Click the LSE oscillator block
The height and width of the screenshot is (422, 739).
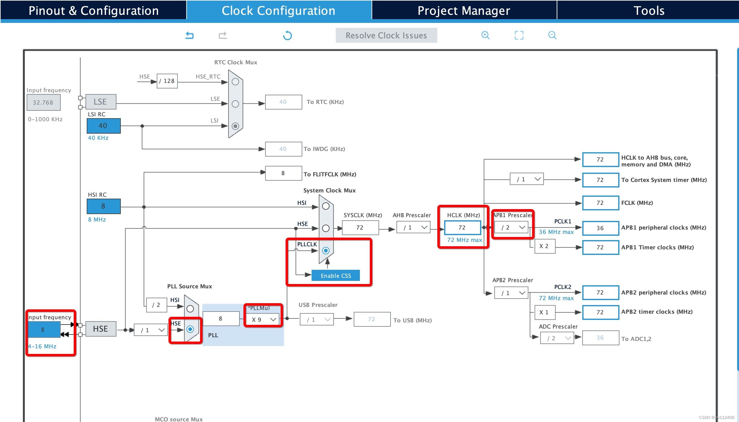[x=101, y=102]
